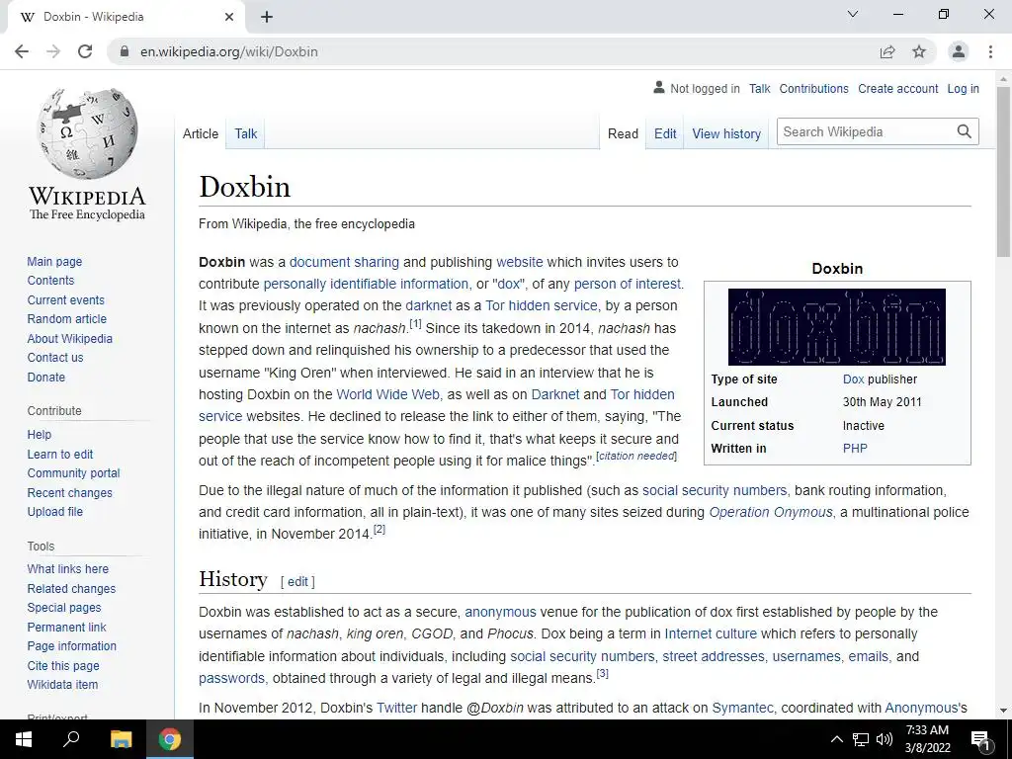
Task: Open the View history tab
Action: 726,133
